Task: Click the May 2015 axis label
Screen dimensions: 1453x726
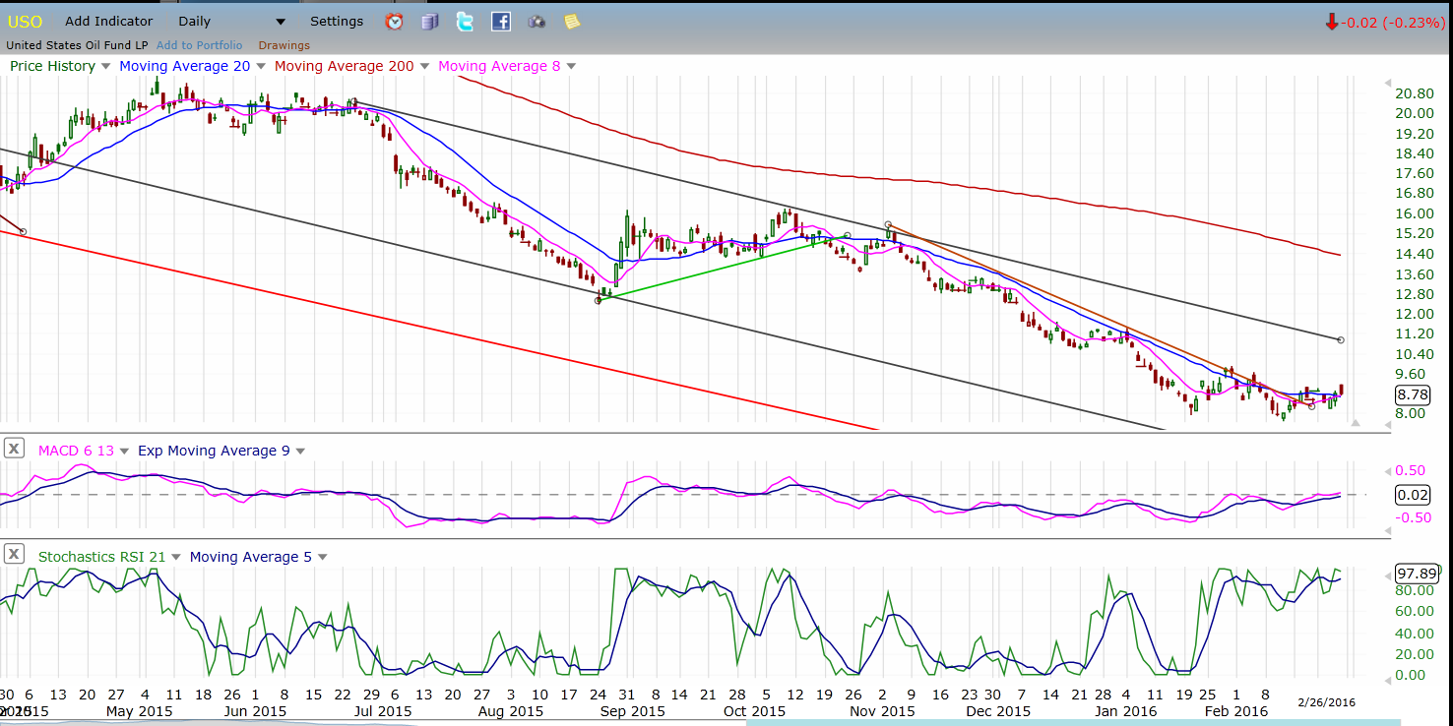Action: click(140, 710)
